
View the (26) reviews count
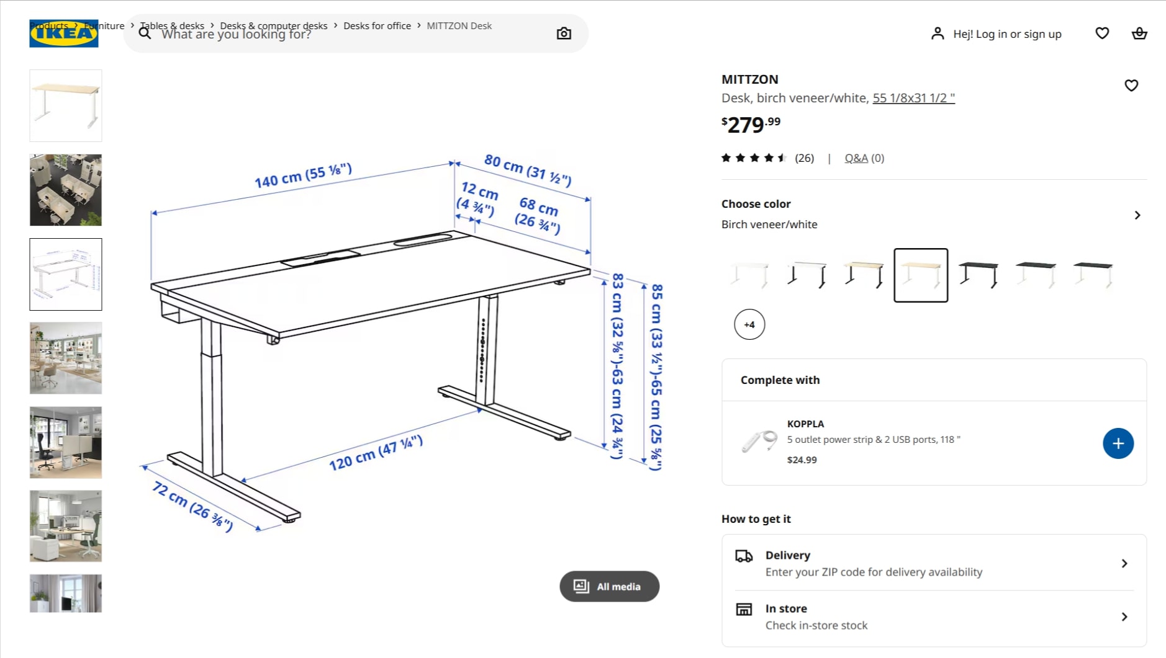point(805,158)
